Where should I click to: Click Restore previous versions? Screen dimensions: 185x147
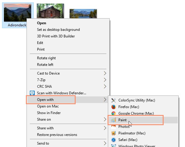coord(57,135)
